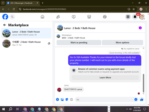Select the Lance 2 Beds 1 Bath House chat
Image resolution: width=149 pixels, height=112 pixels.
click(x=26, y=33)
